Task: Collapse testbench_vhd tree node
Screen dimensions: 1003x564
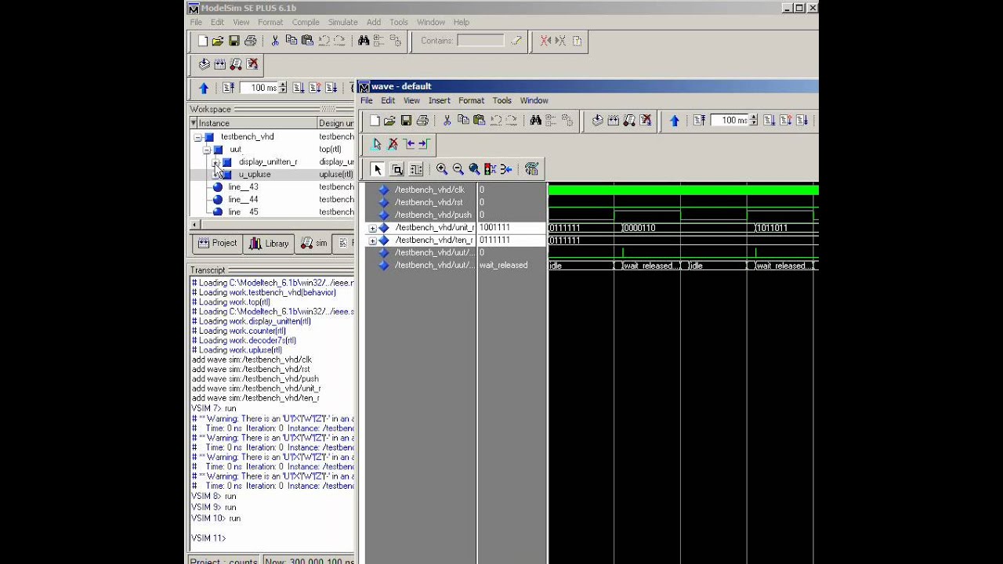Action: [198, 137]
